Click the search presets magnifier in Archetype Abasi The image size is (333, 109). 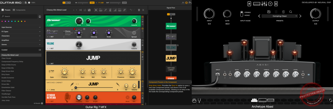coord(291,12)
